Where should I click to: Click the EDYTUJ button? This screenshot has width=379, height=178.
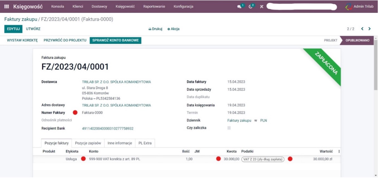pyautogui.click(x=13, y=29)
